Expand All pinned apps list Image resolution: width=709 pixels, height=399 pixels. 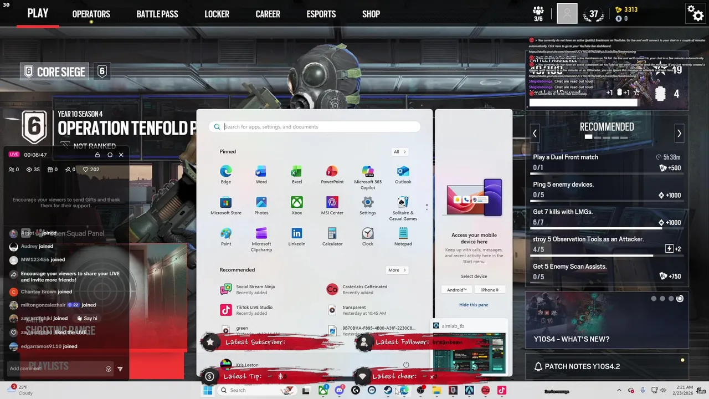click(x=399, y=152)
